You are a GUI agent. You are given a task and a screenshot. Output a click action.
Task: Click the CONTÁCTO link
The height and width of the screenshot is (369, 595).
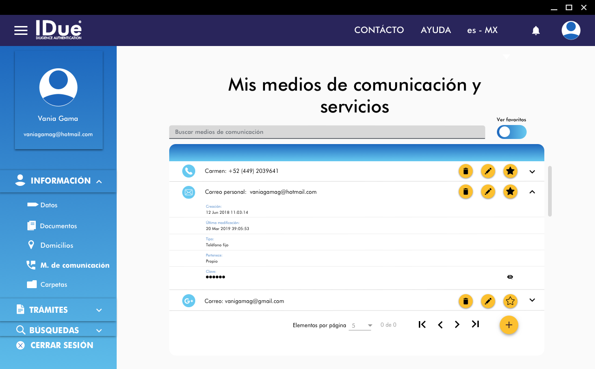pyautogui.click(x=379, y=30)
